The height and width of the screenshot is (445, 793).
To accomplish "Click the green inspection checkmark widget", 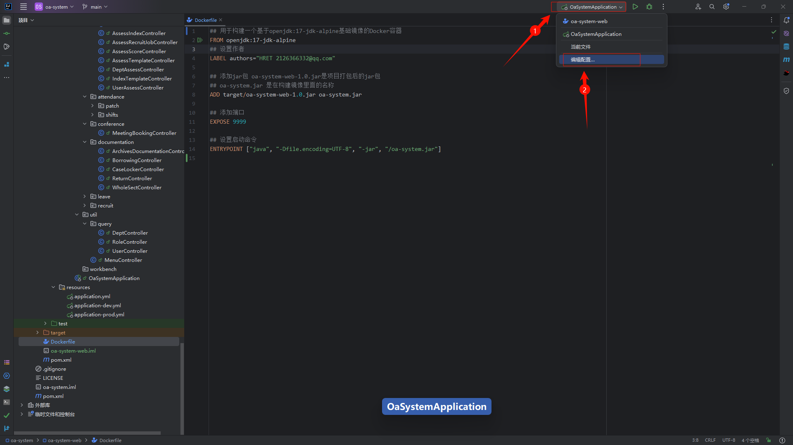I will click(x=774, y=32).
